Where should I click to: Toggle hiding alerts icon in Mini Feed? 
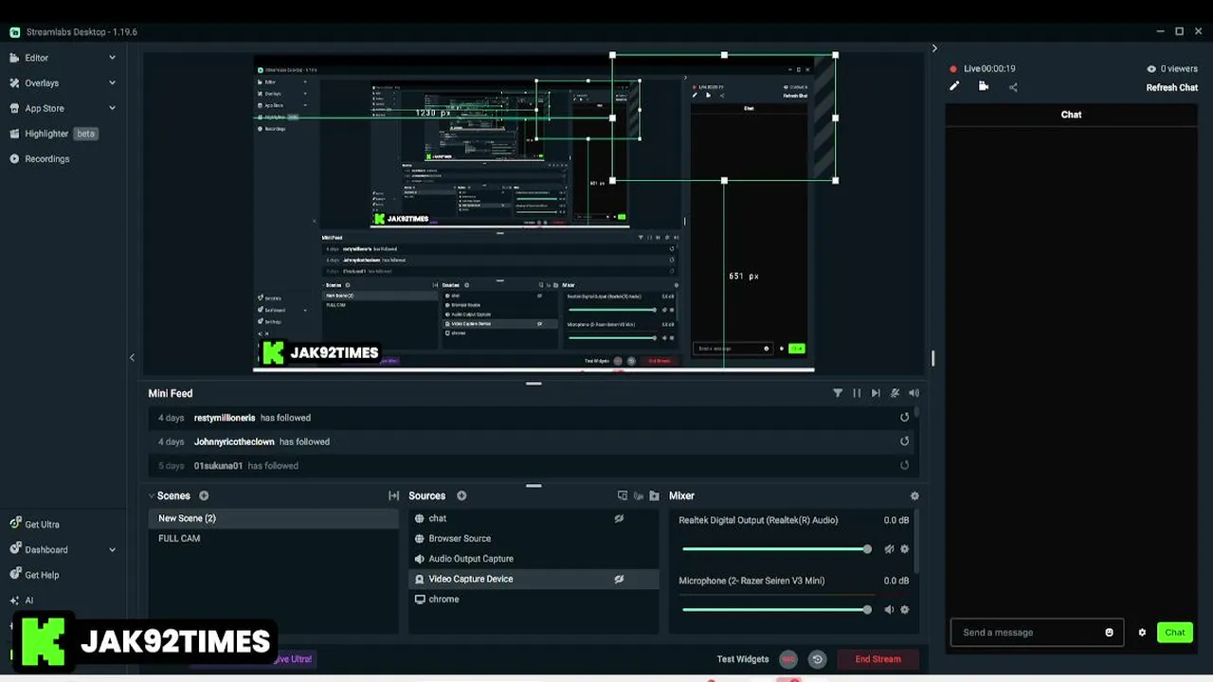[x=895, y=393]
